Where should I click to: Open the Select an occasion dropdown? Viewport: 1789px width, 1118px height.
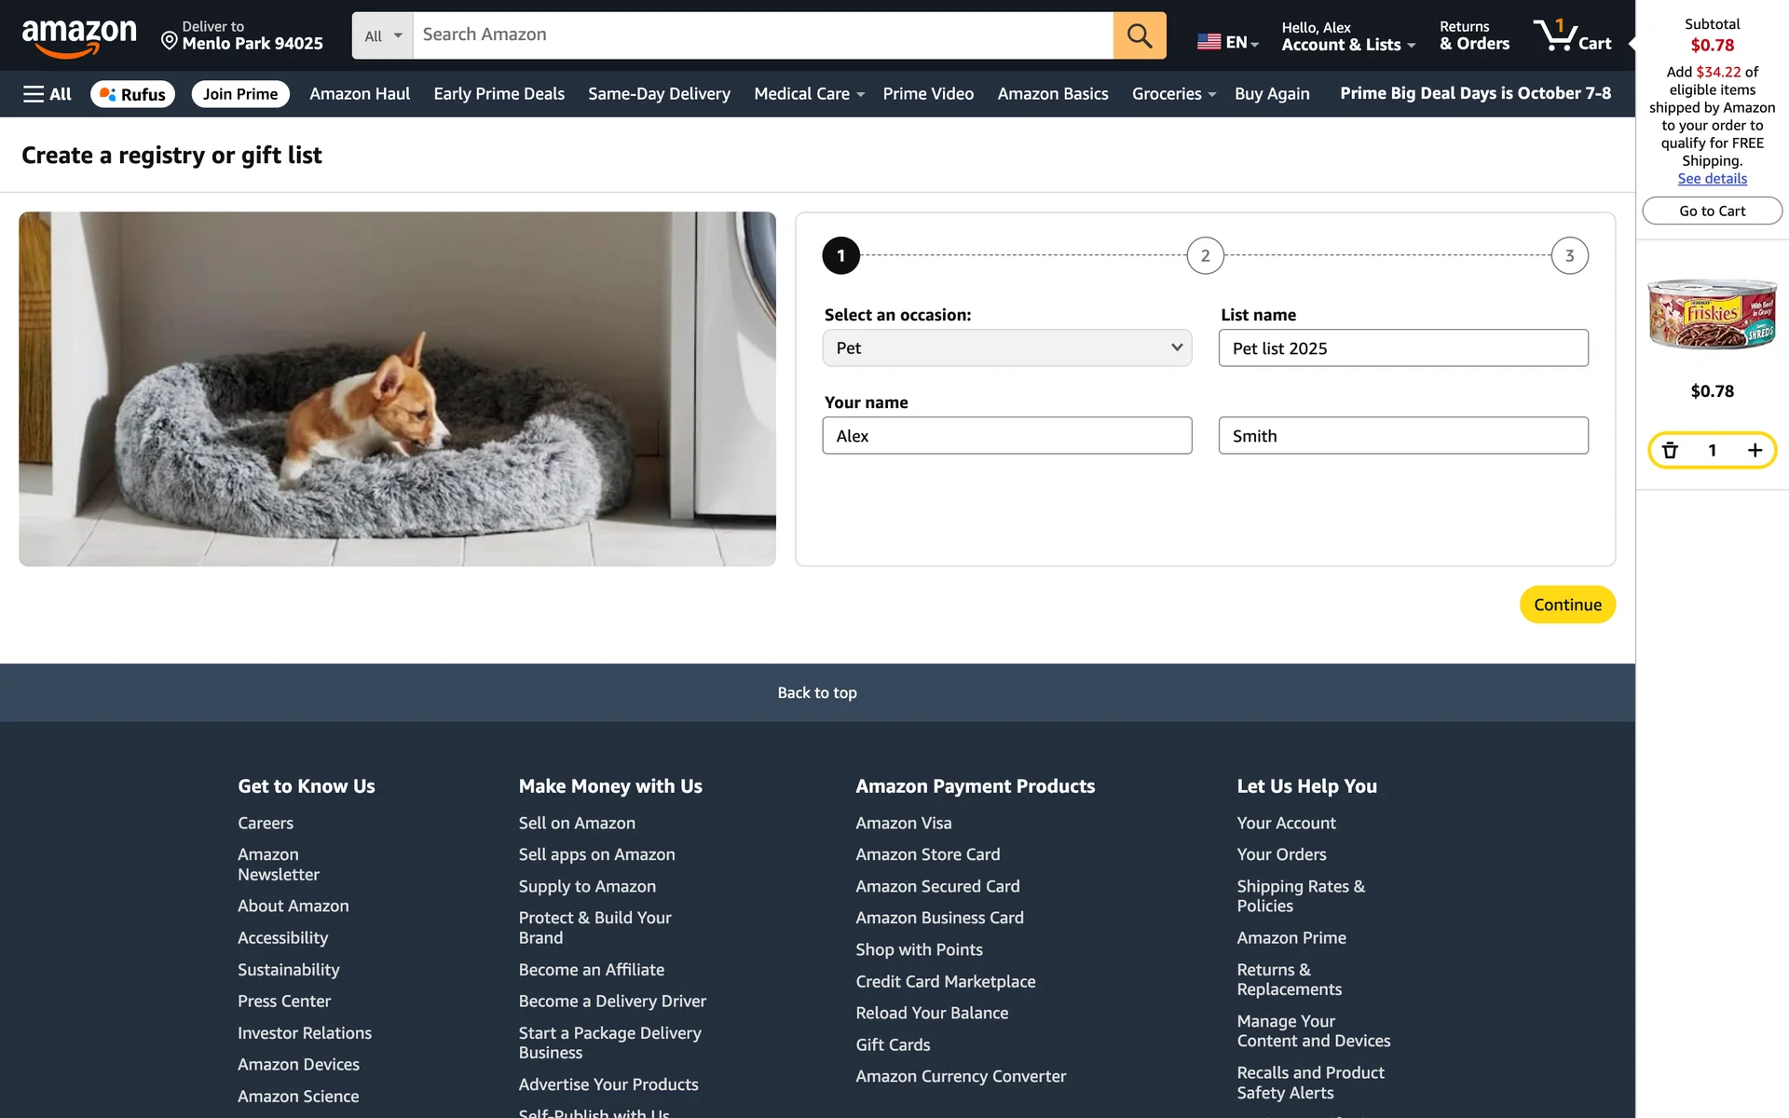[1006, 348]
